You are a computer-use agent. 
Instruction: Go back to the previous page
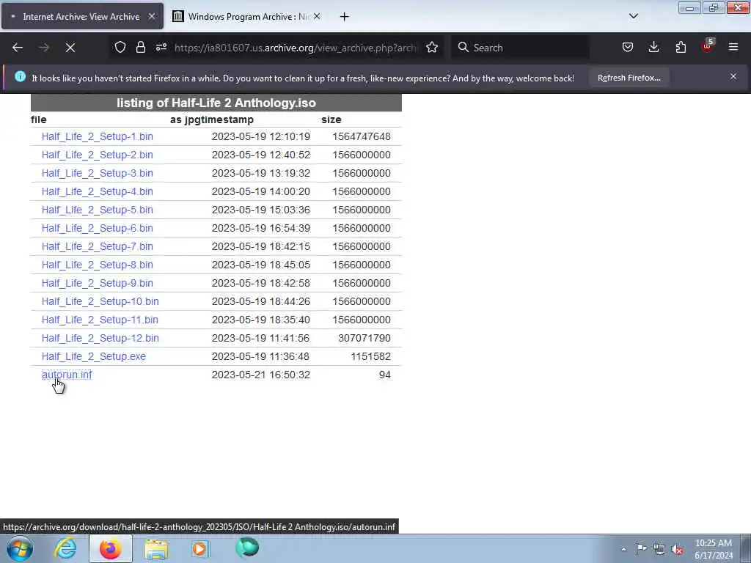click(x=18, y=48)
